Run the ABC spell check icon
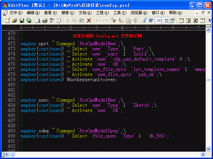Viewport: 213px width, 159px height. 52,21
